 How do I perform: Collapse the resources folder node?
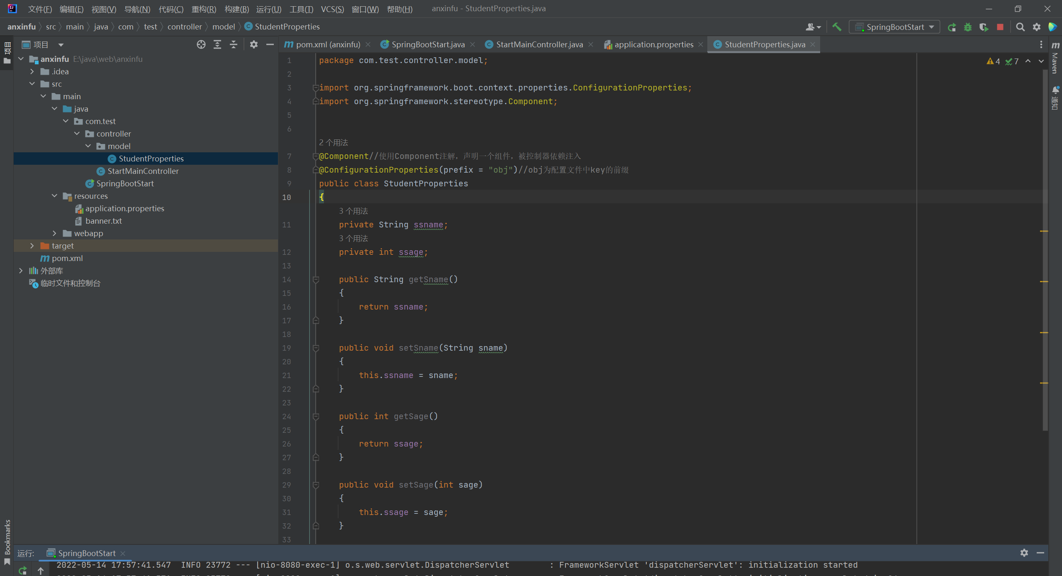tap(54, 196)
